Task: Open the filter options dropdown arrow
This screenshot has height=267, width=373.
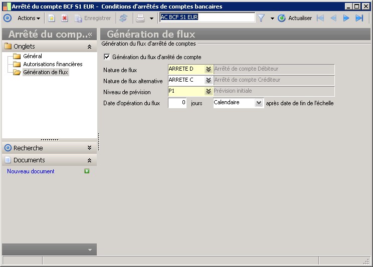Action: point(272,19)
